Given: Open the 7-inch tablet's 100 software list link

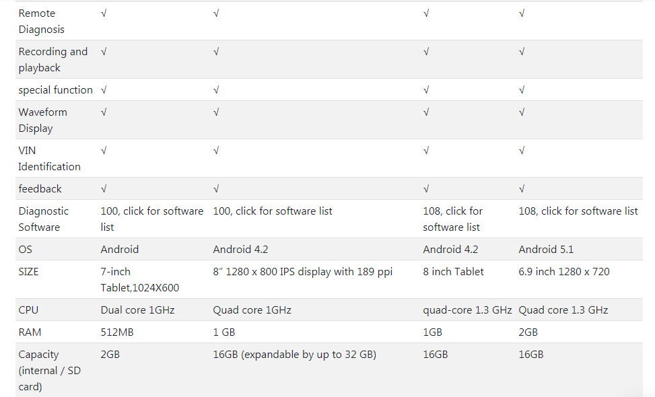Looking at the screenshot, I should coord(152,219).
